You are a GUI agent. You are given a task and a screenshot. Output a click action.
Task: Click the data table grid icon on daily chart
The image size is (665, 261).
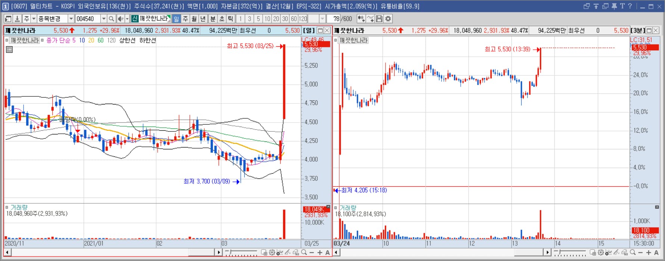9,49
